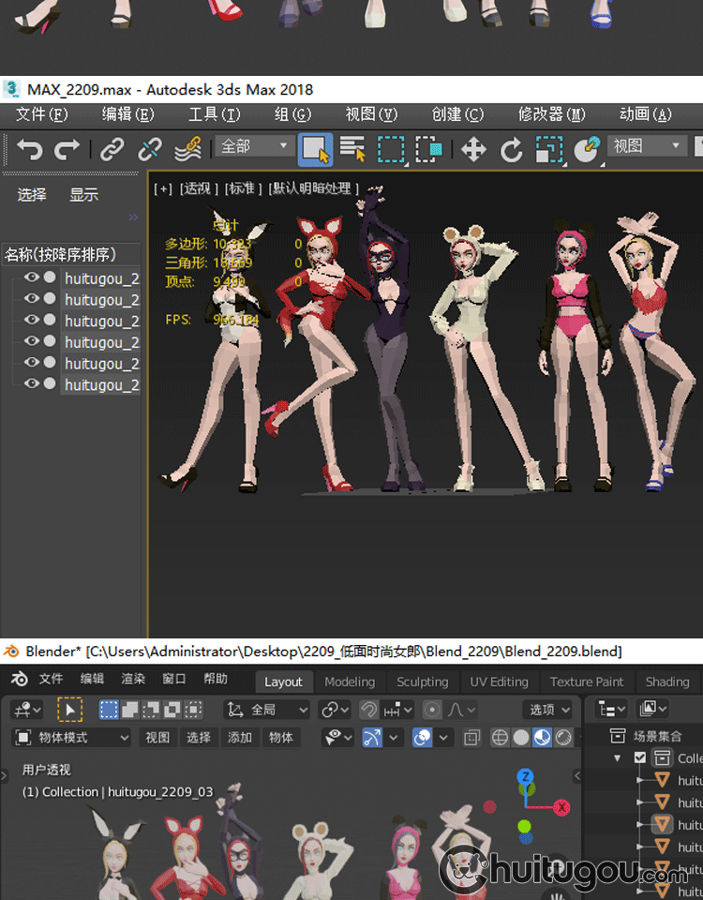Click the Bind to Space Warp icon
This screenshot has height=900, width=703.
tap(188, 149)
